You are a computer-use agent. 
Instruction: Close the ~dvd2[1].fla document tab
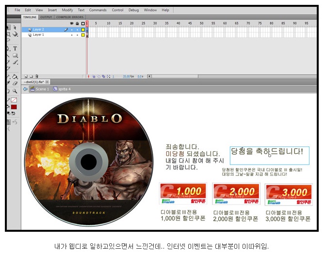[x=47, y=82]
